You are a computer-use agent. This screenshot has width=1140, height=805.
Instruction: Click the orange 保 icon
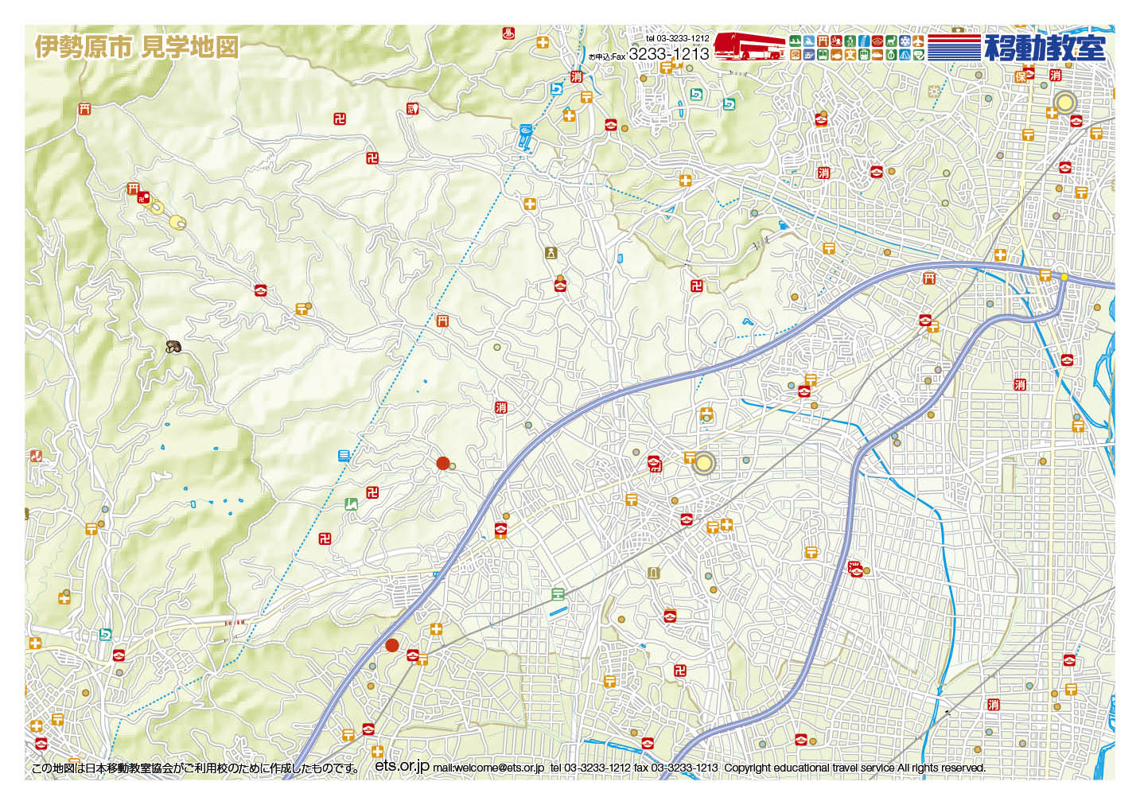coord(1021,76)
